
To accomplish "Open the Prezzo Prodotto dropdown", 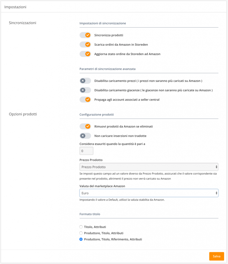I will 149,167.
